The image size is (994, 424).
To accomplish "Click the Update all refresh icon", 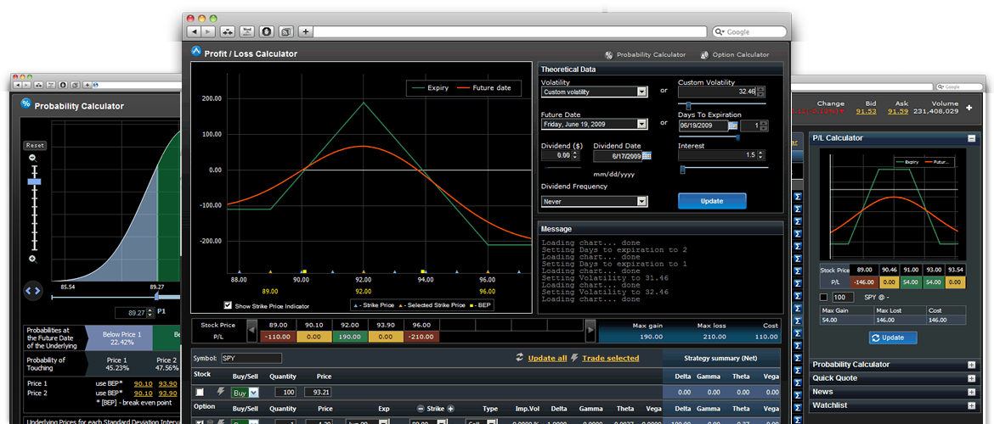I will click(519, 358).
